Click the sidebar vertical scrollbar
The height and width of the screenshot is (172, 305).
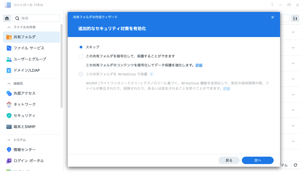(62, 66)
